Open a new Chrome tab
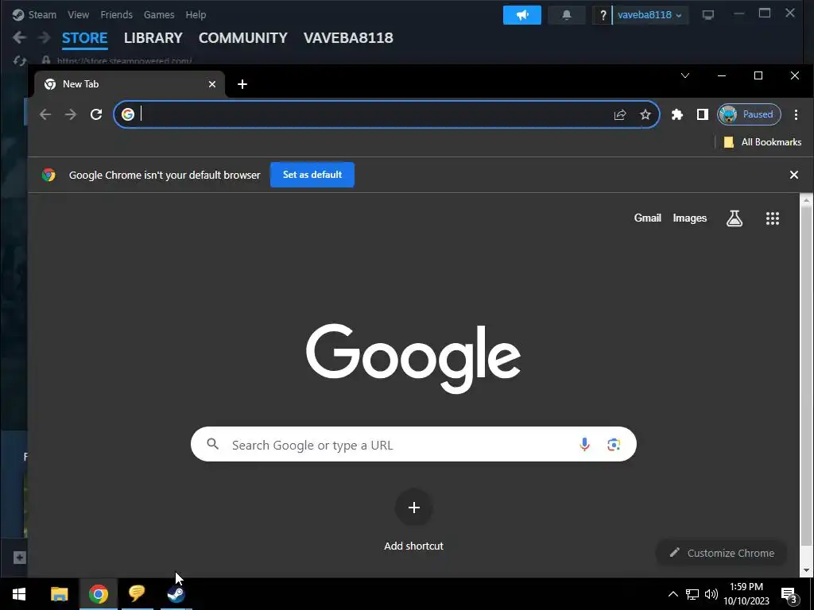The height and width of the screenshot is (610, 814). coord(242,84)
